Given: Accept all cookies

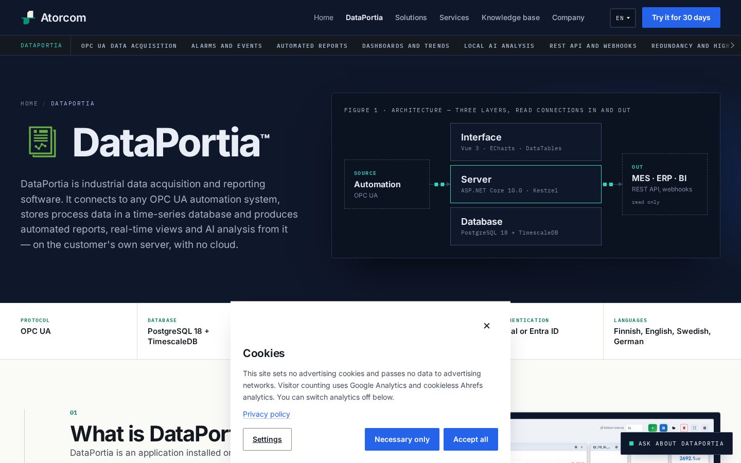Looking at the screenshot, I should point(471,439).
